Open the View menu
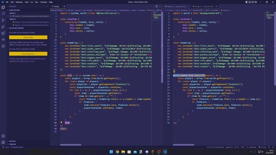 click(27, 2)
